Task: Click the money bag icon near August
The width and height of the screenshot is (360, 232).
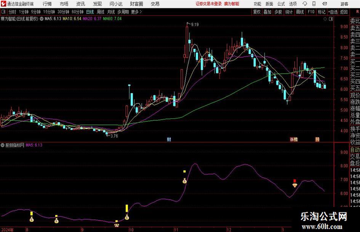Action: tap(32, 219)
